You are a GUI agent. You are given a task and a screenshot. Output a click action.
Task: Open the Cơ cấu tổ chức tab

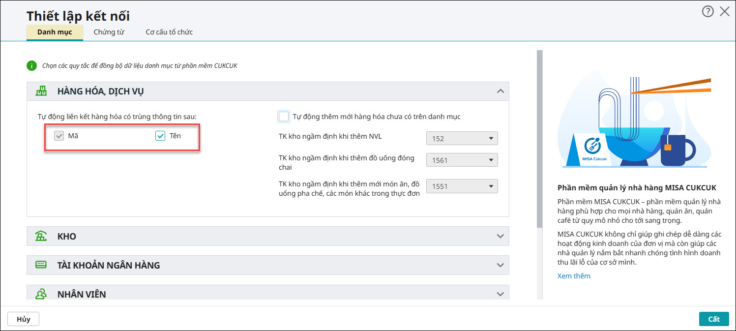(169, 32)
